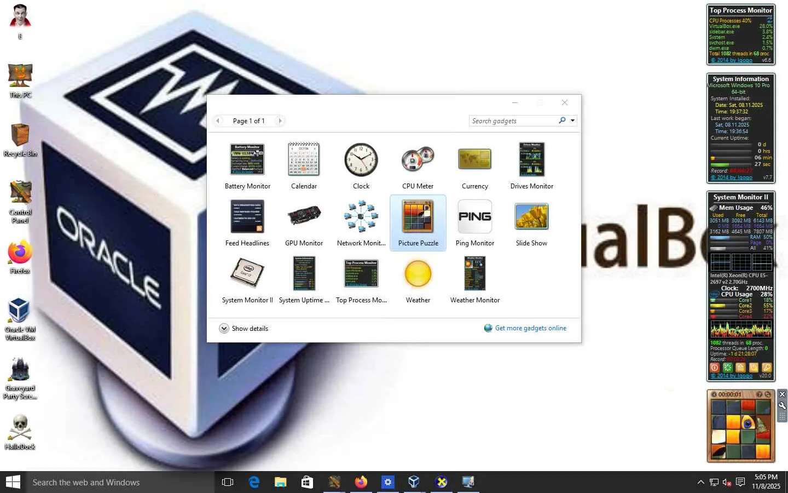Open the Recycle Bin desktop icon
788x493 pixels.
(20, 140)
